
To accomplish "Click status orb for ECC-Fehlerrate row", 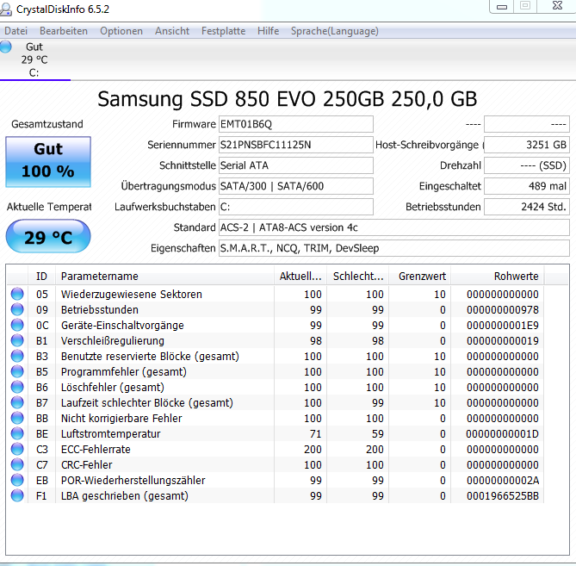I will point(17,449).
